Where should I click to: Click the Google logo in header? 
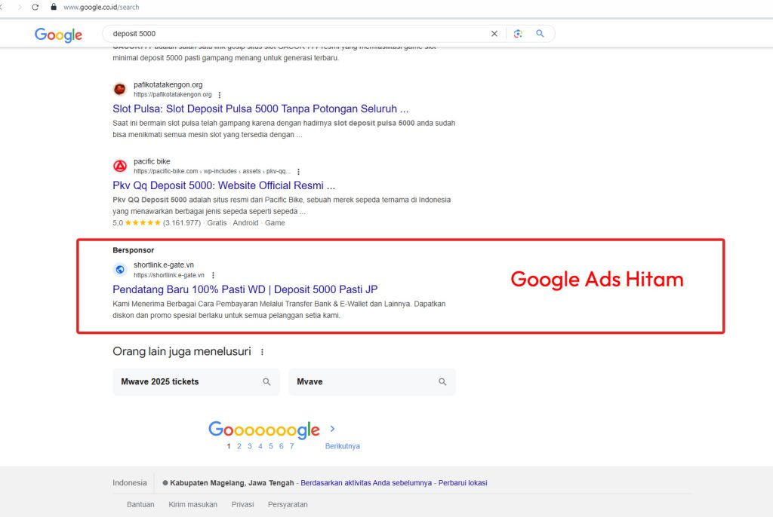[x=58, y=35]
